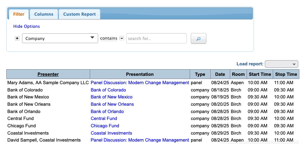
Task: Click into the 'search for..' field
Action: coord(156,38)
